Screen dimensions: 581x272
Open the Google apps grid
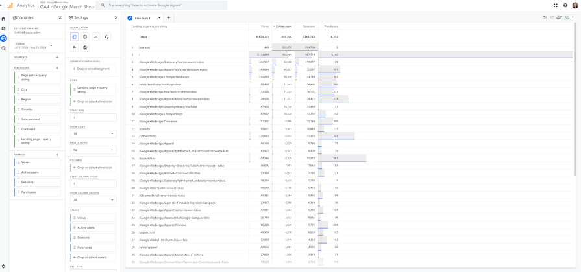click(555, 5)
